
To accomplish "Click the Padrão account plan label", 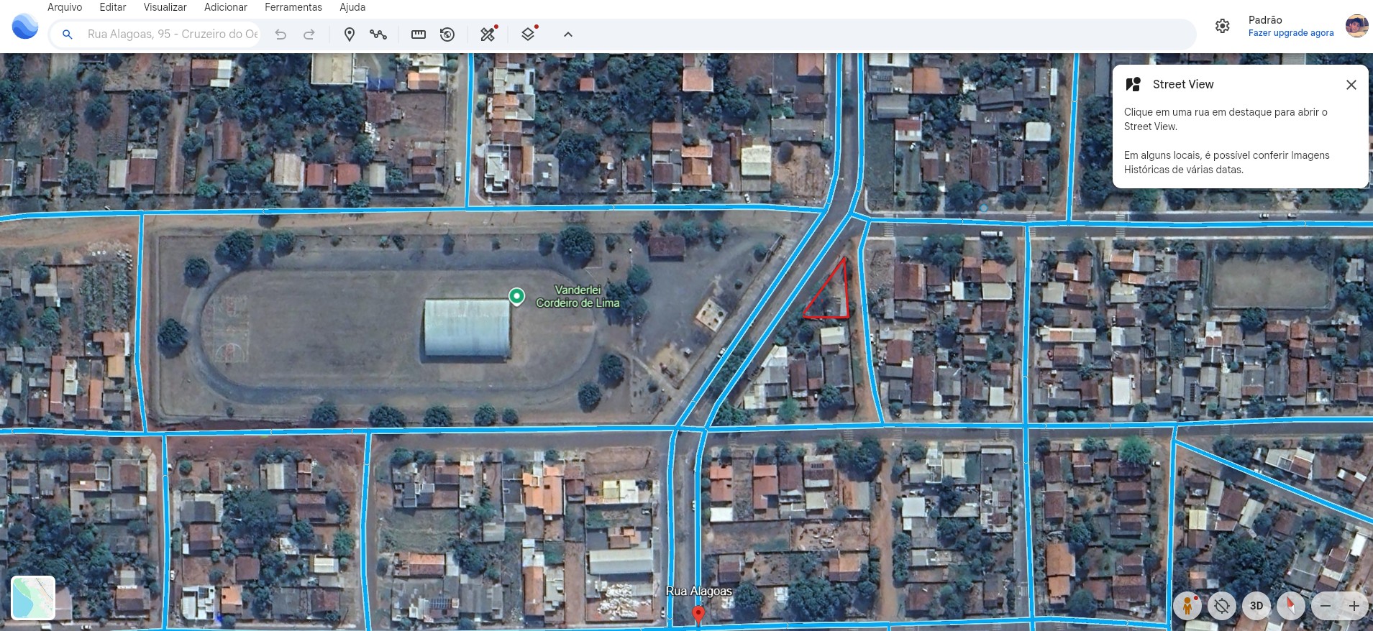I will pyautogui.click(x=1265, y=20).
